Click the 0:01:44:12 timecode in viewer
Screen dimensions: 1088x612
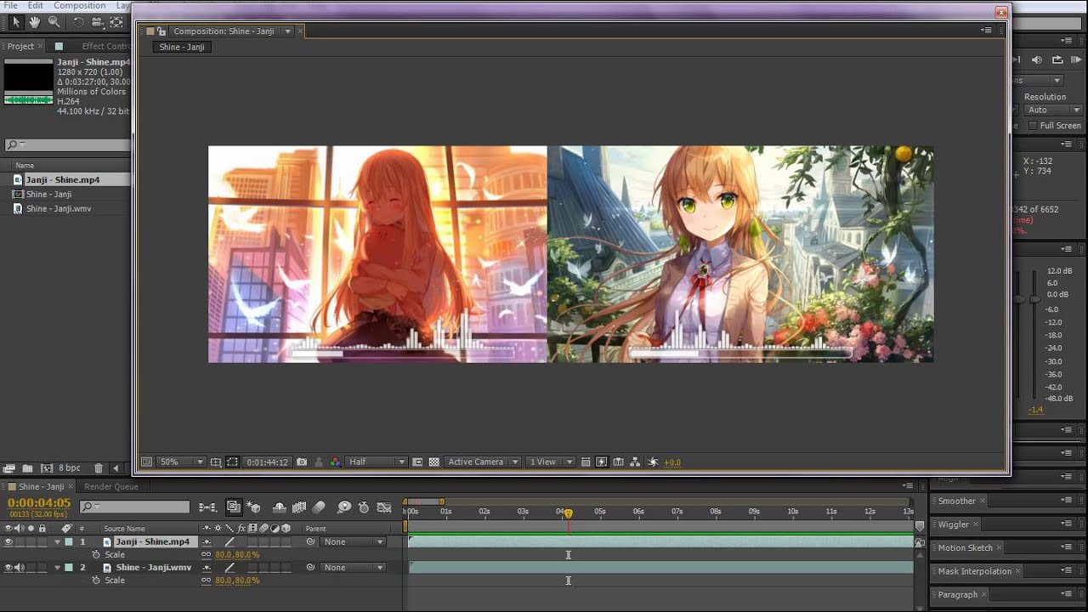tap(267, 462)
